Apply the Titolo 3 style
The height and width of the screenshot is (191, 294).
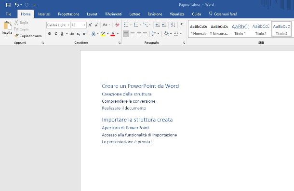(x=281, y=29)
